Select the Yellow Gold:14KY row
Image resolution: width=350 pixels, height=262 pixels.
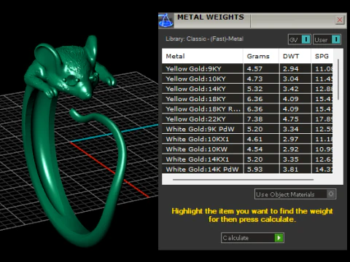click(x=247, y=89)
